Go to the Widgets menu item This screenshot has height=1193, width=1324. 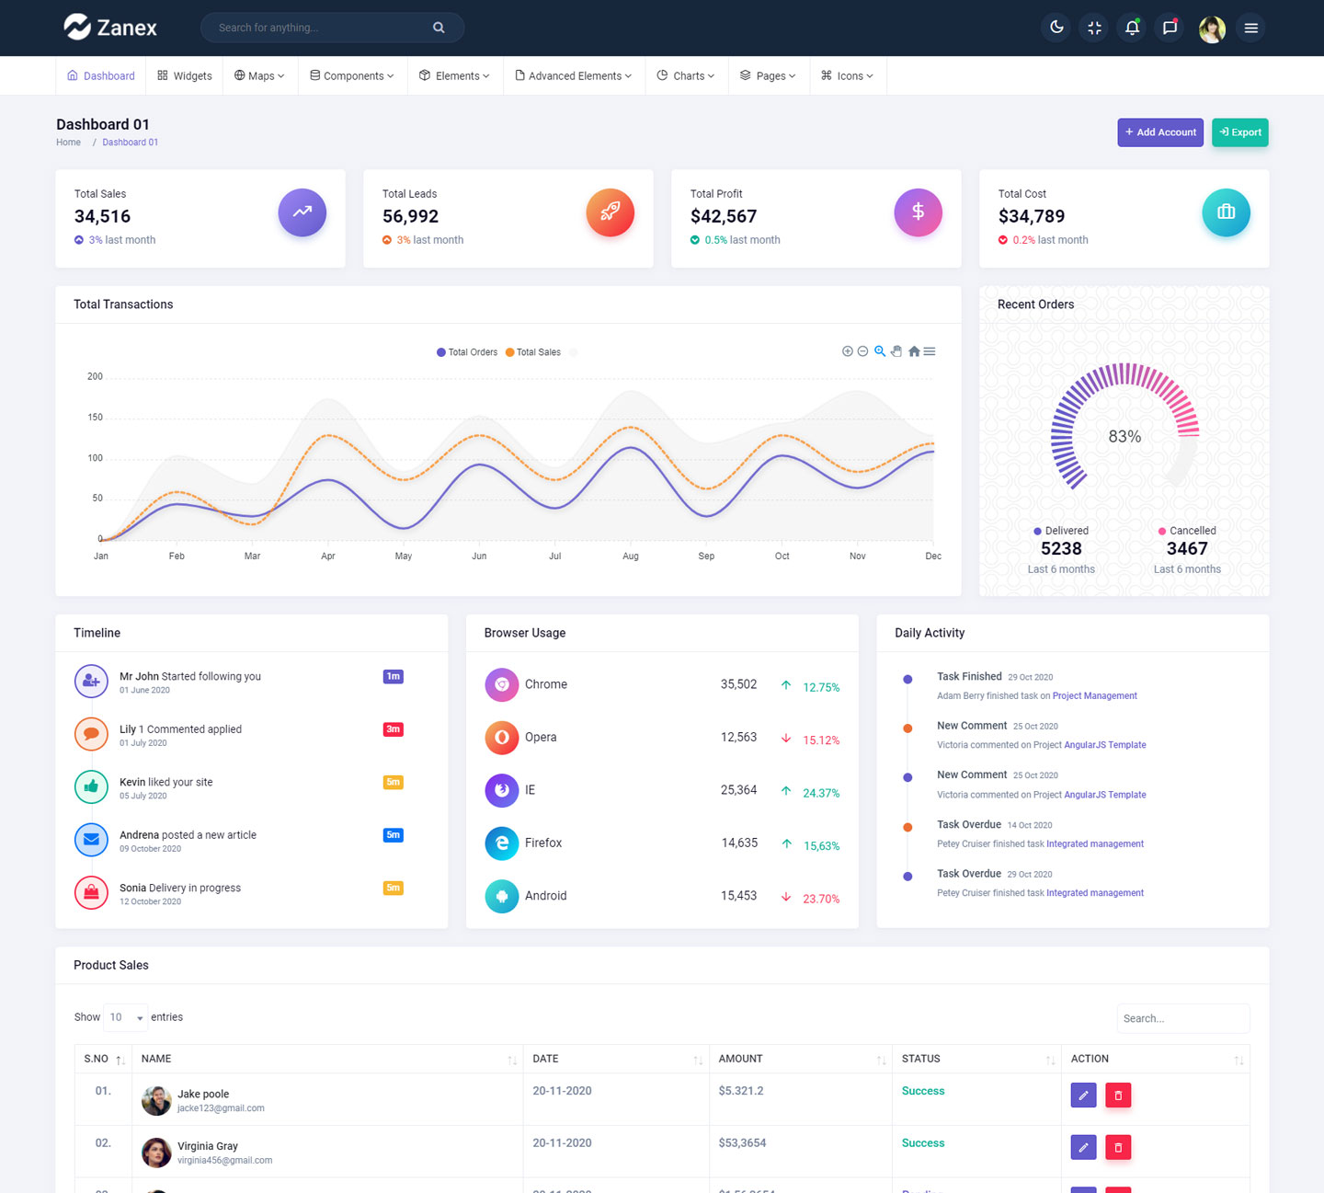[x=185, y=76]
